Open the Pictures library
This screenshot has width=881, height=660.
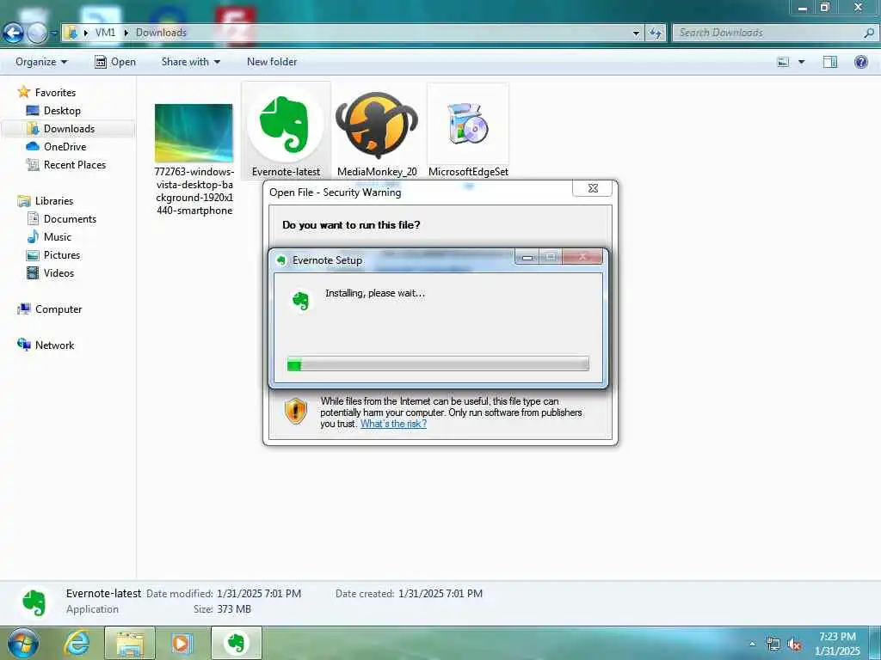pos(62,254)
